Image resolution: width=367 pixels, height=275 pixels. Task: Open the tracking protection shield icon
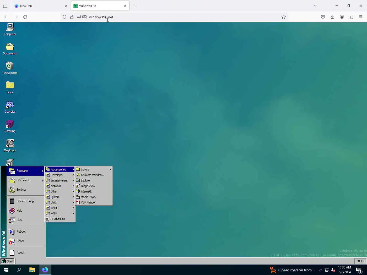(64, 17)
